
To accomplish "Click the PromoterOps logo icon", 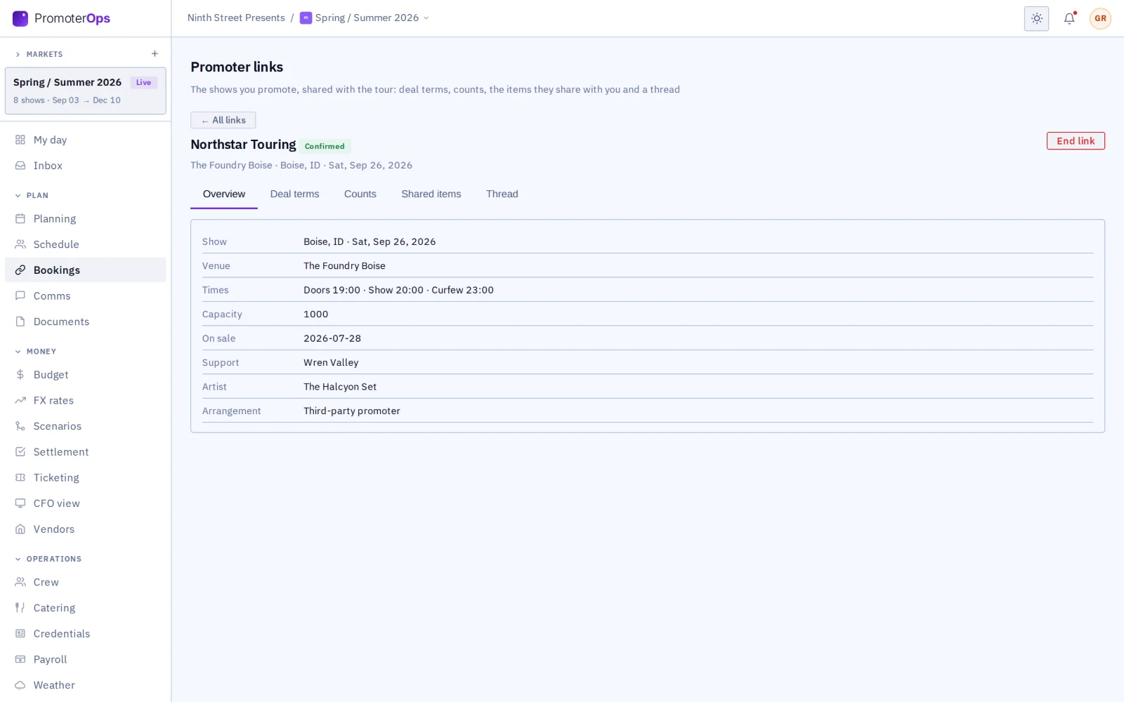I will click(20, 18).
